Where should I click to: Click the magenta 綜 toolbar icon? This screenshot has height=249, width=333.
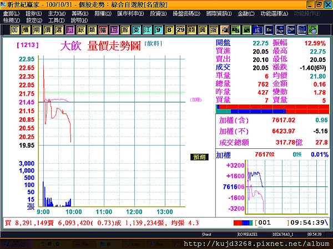pos(114,30)
